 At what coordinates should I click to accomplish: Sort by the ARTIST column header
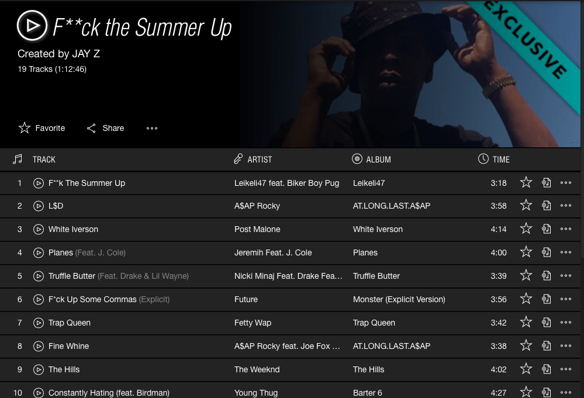(260, 160)
